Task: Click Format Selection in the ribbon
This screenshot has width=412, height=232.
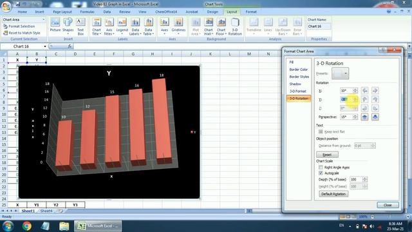Action: [x=19, y=26]
